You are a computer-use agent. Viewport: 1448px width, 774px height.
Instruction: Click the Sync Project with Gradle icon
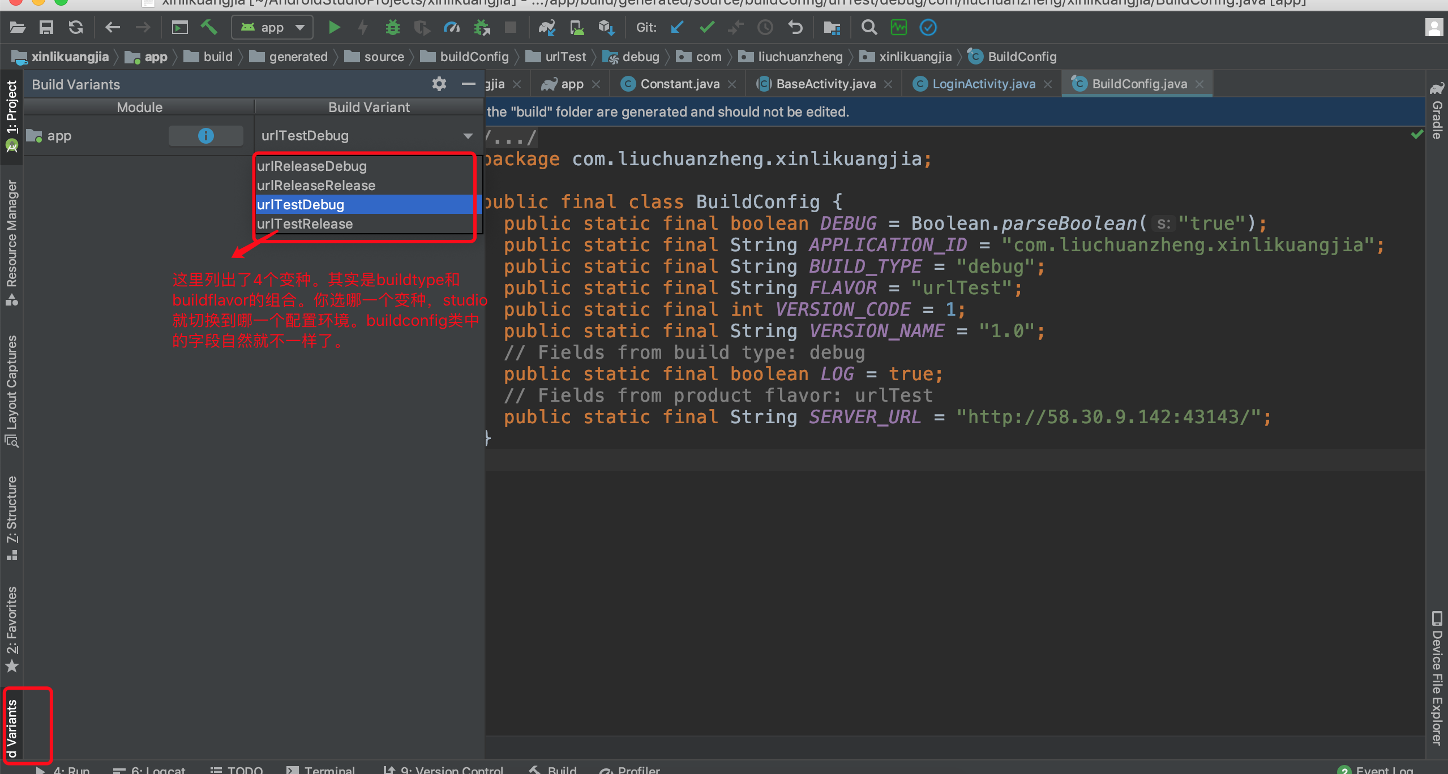547,27
